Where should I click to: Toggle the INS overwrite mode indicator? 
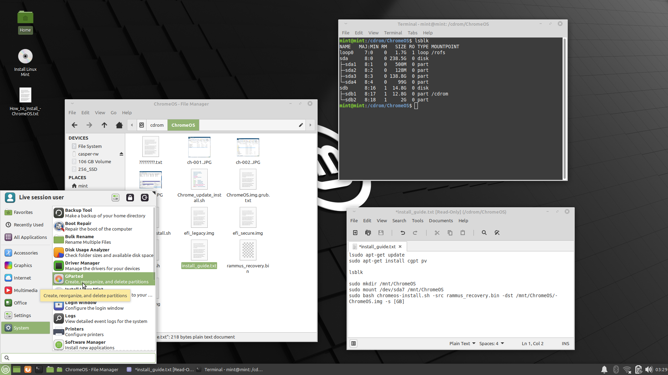565,343
